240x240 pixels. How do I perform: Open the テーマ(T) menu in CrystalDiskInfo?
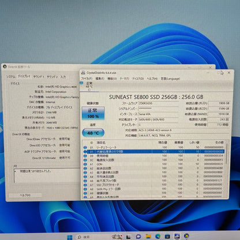(124, 78)
